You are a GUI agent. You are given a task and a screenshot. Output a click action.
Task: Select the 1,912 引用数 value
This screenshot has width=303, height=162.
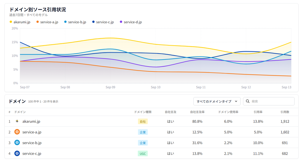(285, 121)
